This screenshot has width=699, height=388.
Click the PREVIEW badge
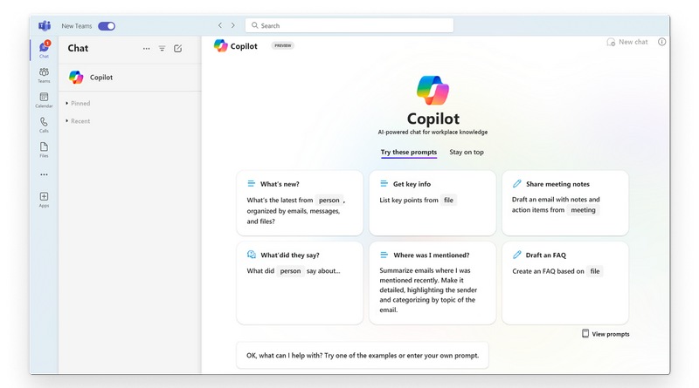click(282, 45)
